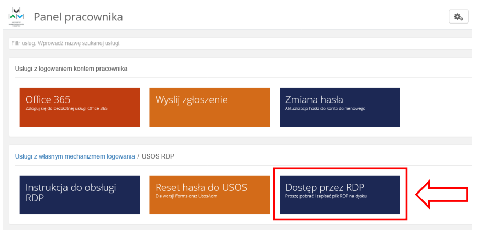Click the Zaloguj się do bezpłatnej usługi subtitle
Image resolution: width=477 pixels, height=249 pixels.
(66, 109)
